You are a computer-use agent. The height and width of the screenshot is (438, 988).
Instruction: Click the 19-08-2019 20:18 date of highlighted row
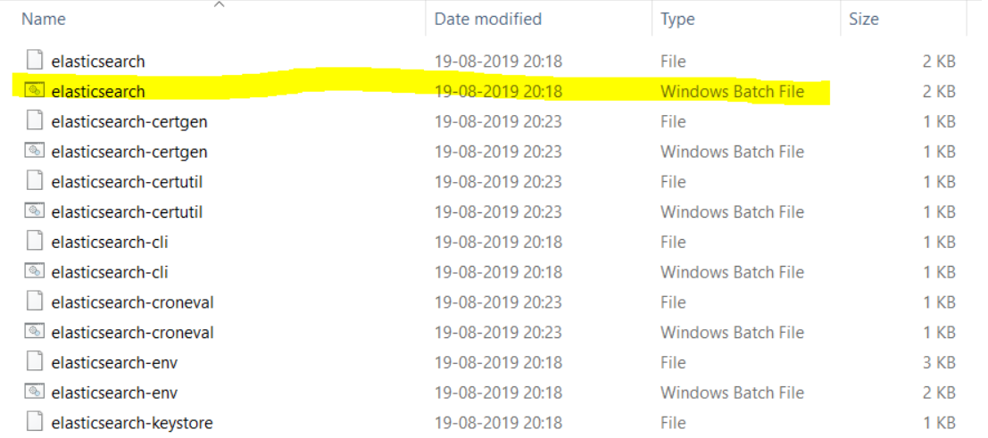[x=498, y=91]
